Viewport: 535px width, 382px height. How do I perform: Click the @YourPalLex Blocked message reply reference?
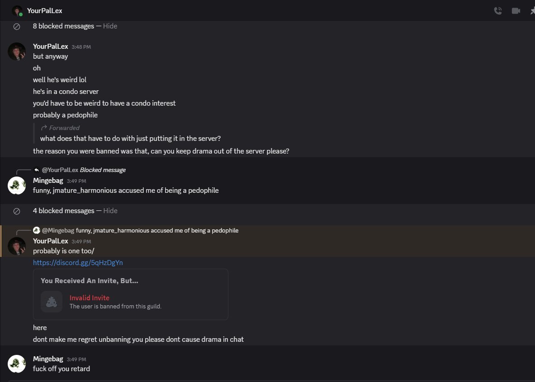(83, 170)
